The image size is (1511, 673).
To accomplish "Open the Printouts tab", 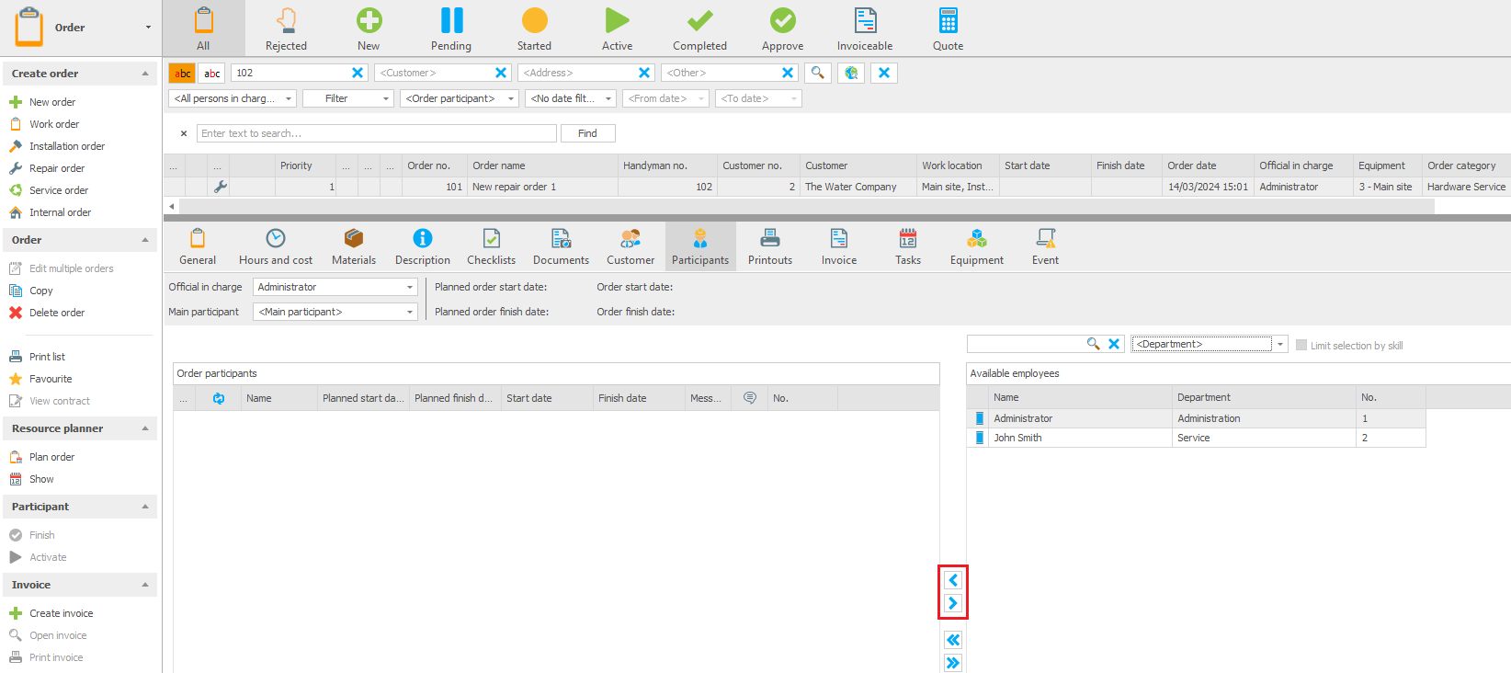I will (x=770, y=247).
